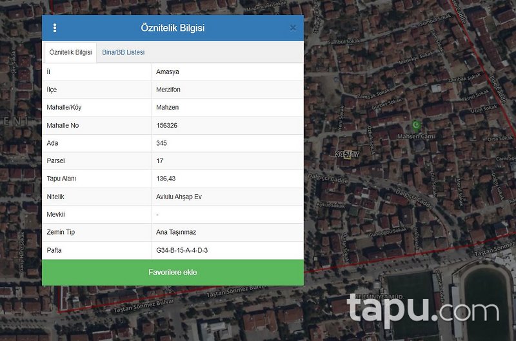Click the Zemin Tip value Ana Taşınmaz

(x=176, y=232)
